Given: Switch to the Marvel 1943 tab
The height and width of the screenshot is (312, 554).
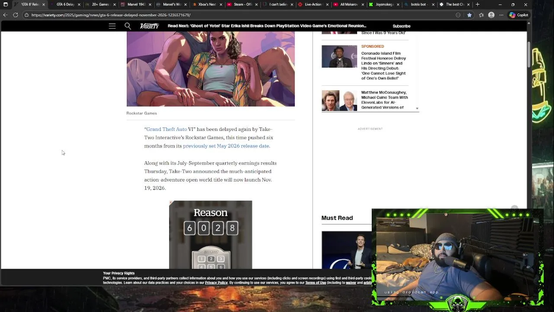Looking at the screenshot, I should point(136,4).
